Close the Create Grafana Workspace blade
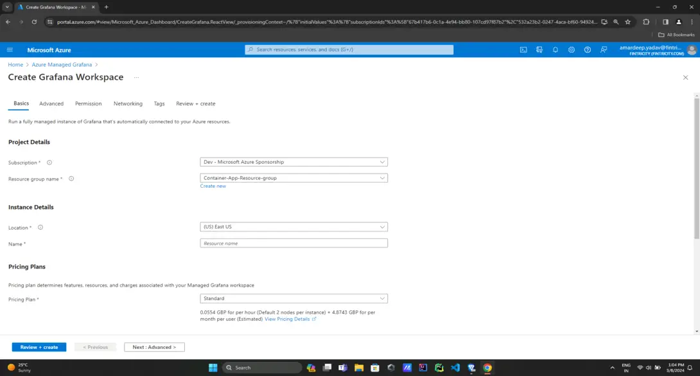This screenshot has width=700, height=376. [685, 78]
